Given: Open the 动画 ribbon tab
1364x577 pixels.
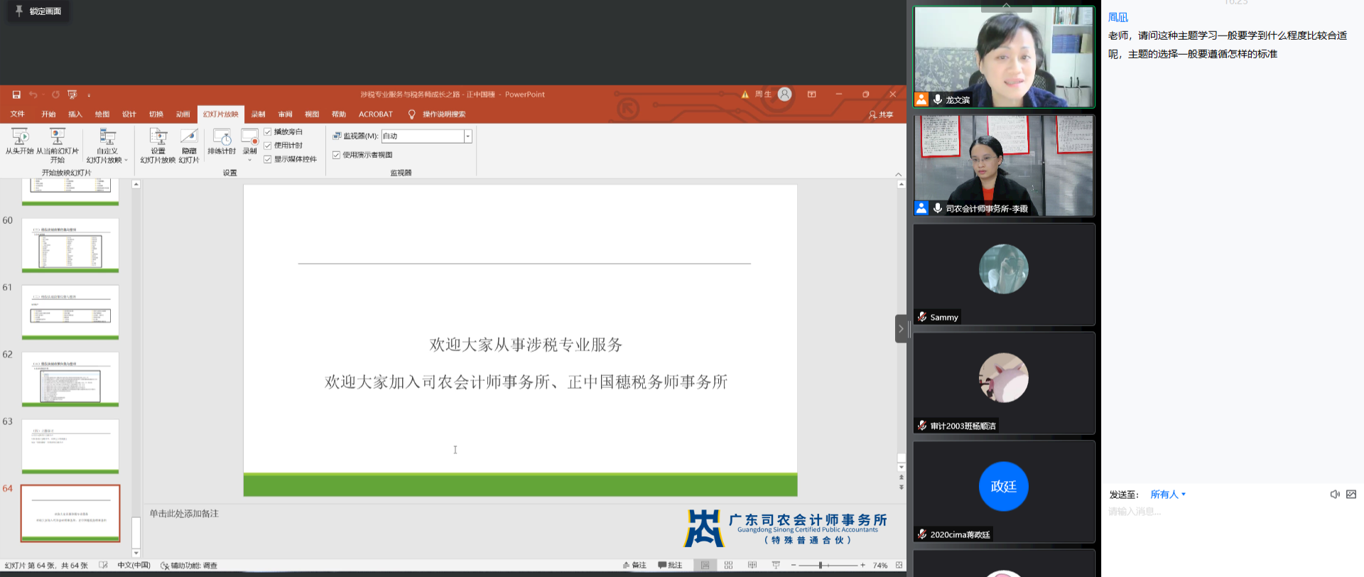Looking at the screenshot, I should pyautogui.click(x=183, y=114).
